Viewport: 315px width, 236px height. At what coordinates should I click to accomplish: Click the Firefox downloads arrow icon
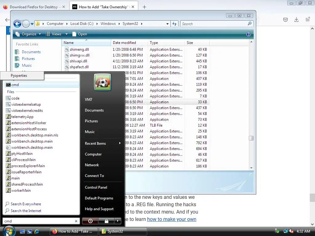tap(296, 20)
